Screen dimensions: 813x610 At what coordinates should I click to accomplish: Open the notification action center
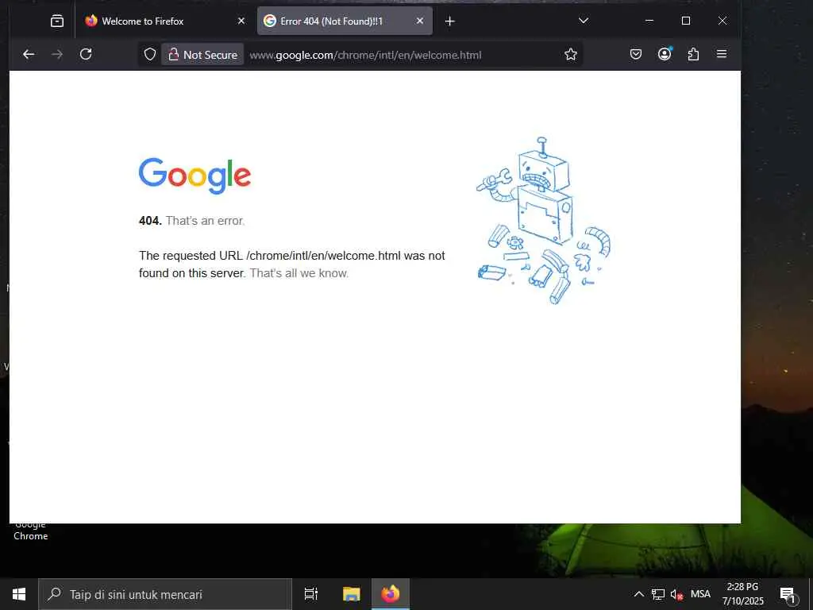coord(788,594)
